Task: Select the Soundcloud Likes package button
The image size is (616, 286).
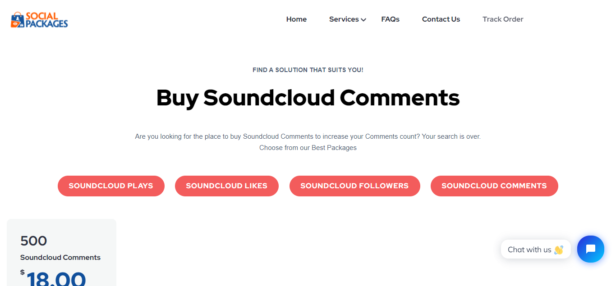Action: 226,186
